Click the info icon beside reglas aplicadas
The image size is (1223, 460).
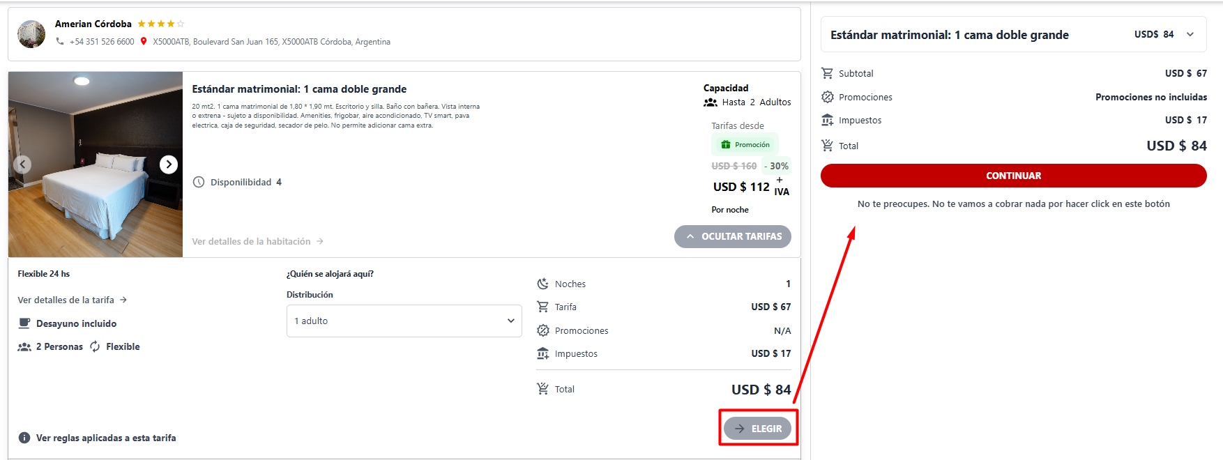pyautogui.click(x=24, y=438)
